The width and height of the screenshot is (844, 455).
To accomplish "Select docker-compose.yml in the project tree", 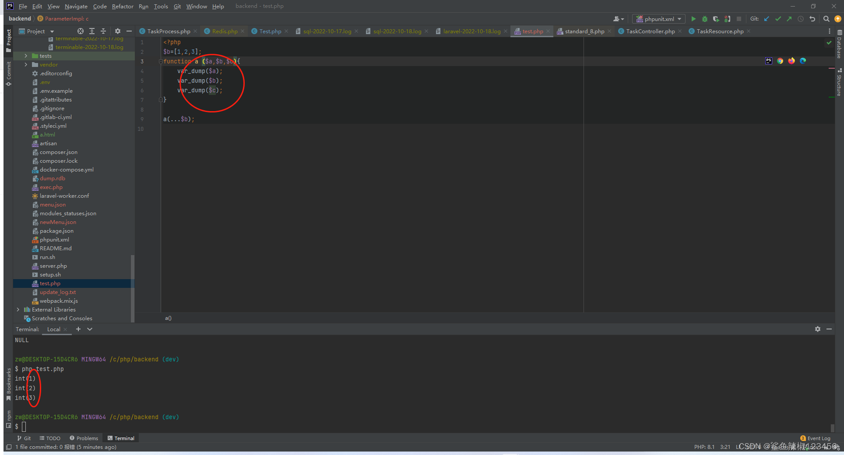I will pyautogui.click(x=67, y=170).
